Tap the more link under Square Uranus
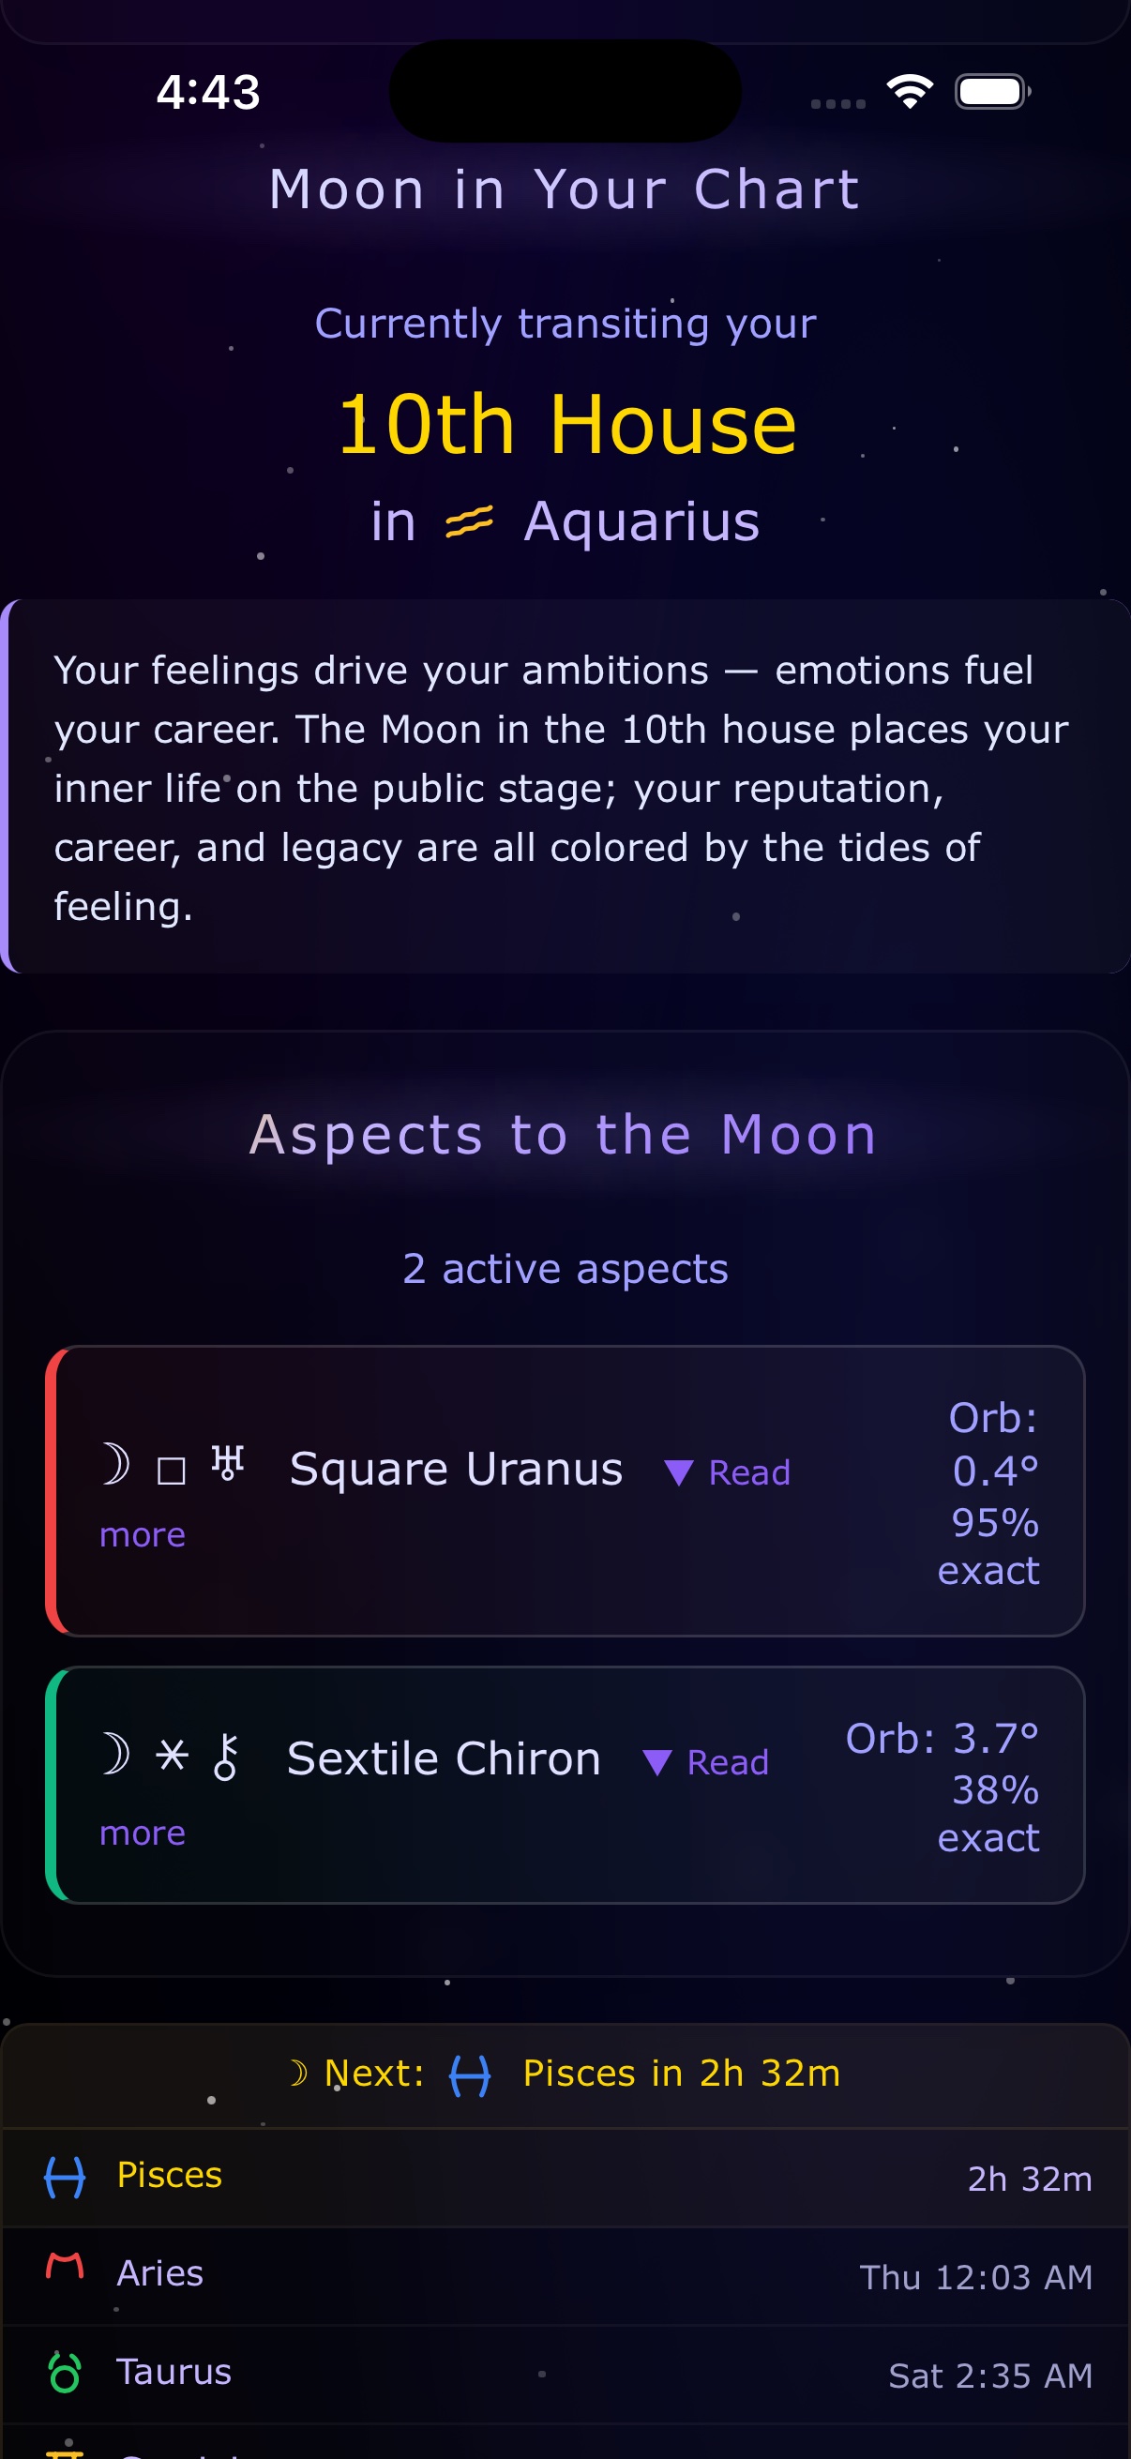The height and width of the screenshot is (2459, 1131). point(143,1535)
